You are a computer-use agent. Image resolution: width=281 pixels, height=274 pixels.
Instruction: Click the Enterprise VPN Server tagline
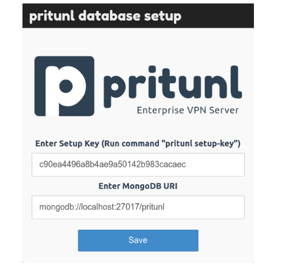(x=188, y=111)
